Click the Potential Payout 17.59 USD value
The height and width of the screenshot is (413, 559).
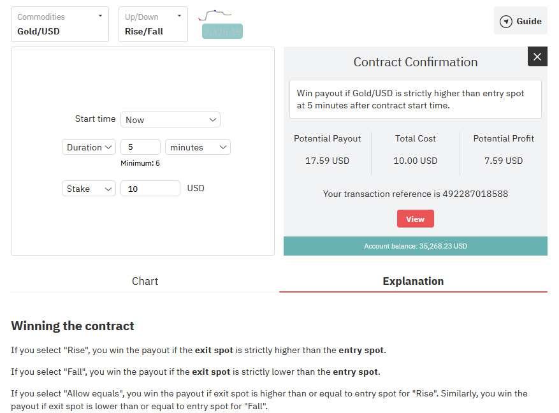tap(327, 161)
